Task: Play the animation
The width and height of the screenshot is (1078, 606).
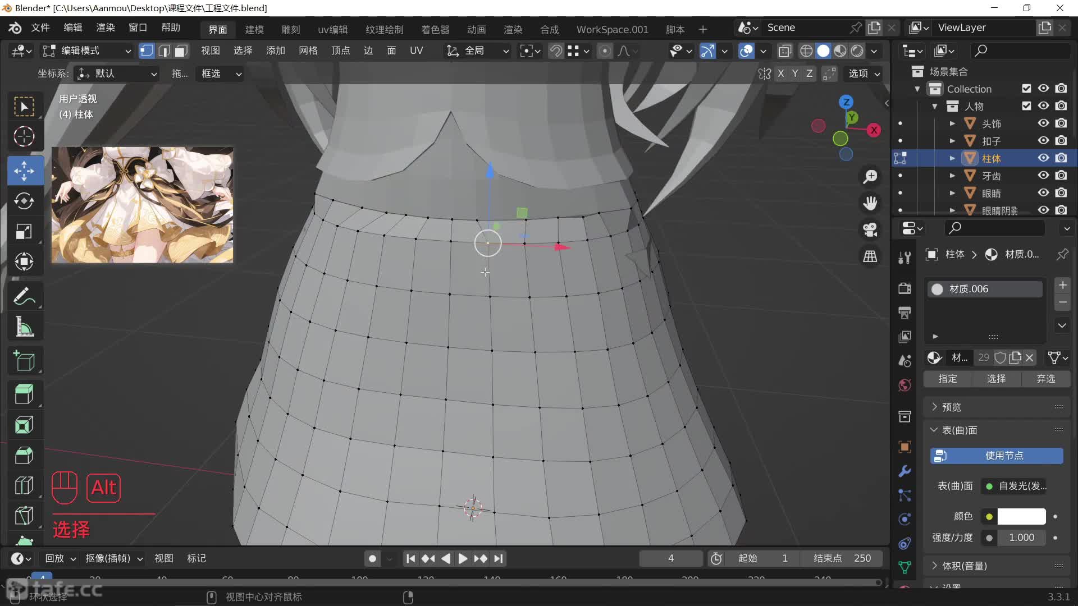Action: tap(463, 558)
